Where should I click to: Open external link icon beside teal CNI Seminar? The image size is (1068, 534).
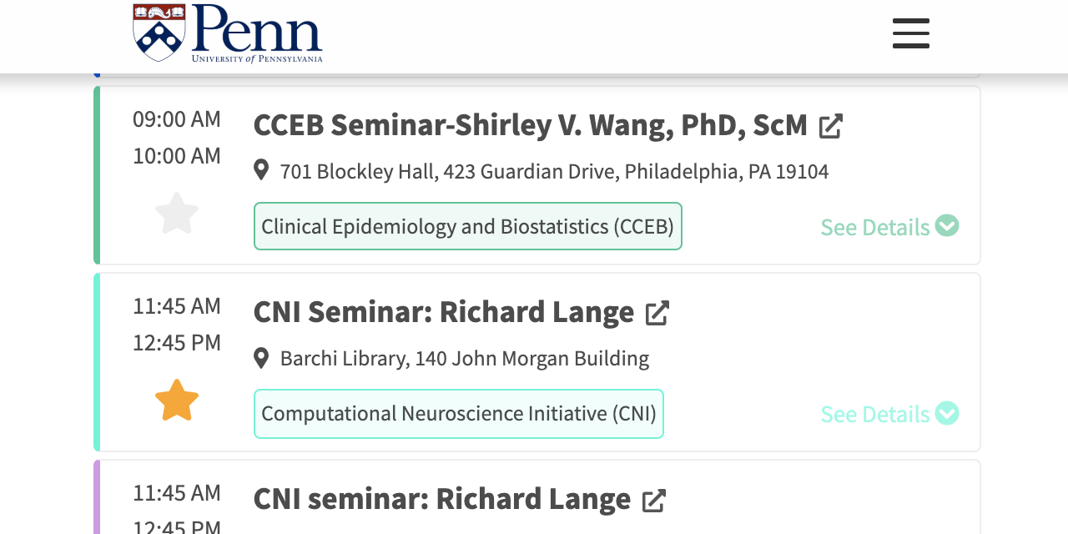tap(657, 313)
